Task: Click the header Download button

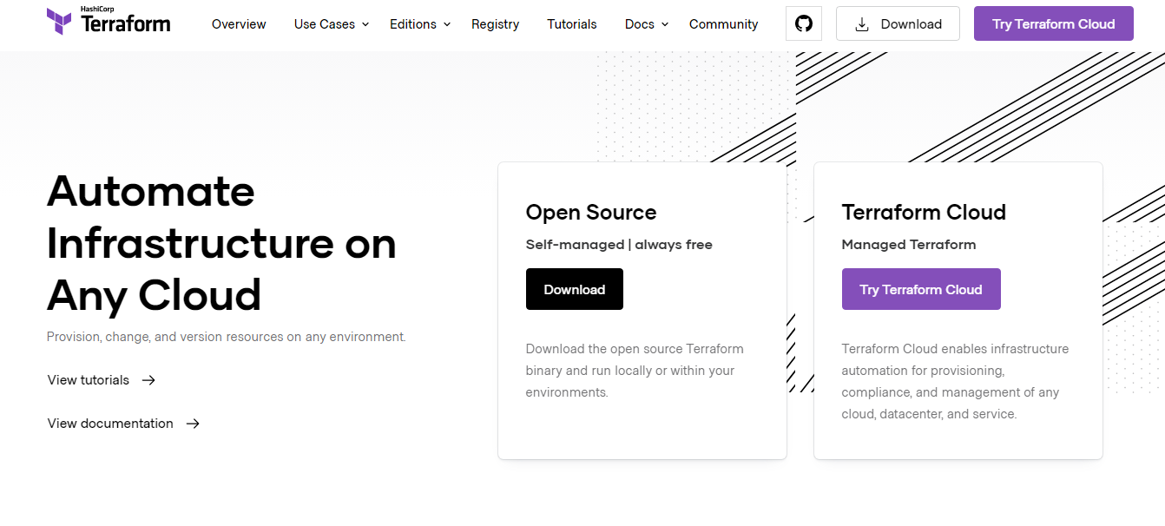Action: point(898,23)
